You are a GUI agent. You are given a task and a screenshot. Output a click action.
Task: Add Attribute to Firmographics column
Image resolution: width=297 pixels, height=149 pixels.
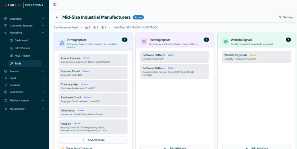point(93,140)
